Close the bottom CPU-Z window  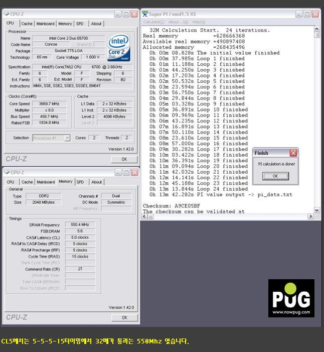click(134, 172)
